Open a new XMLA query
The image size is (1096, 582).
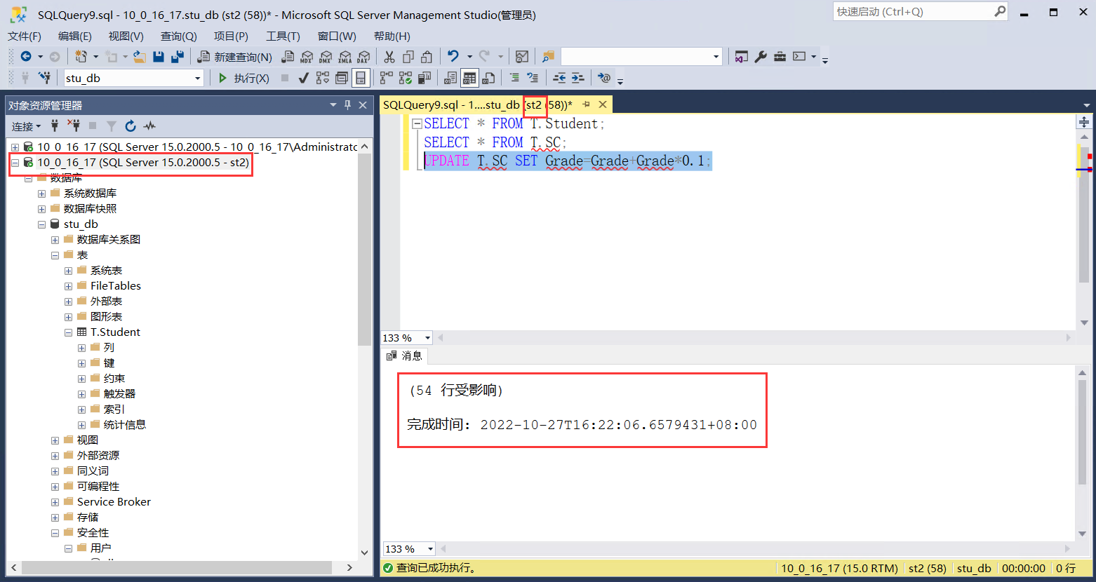pos(345,57)
